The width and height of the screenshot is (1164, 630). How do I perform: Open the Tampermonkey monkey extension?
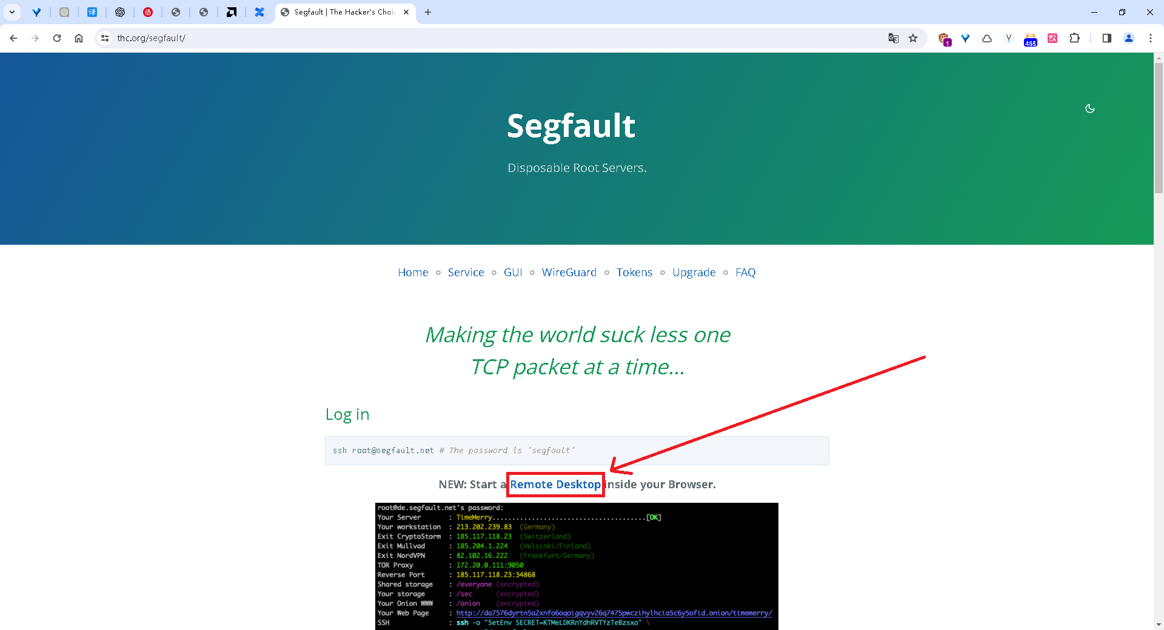(944, 39)
